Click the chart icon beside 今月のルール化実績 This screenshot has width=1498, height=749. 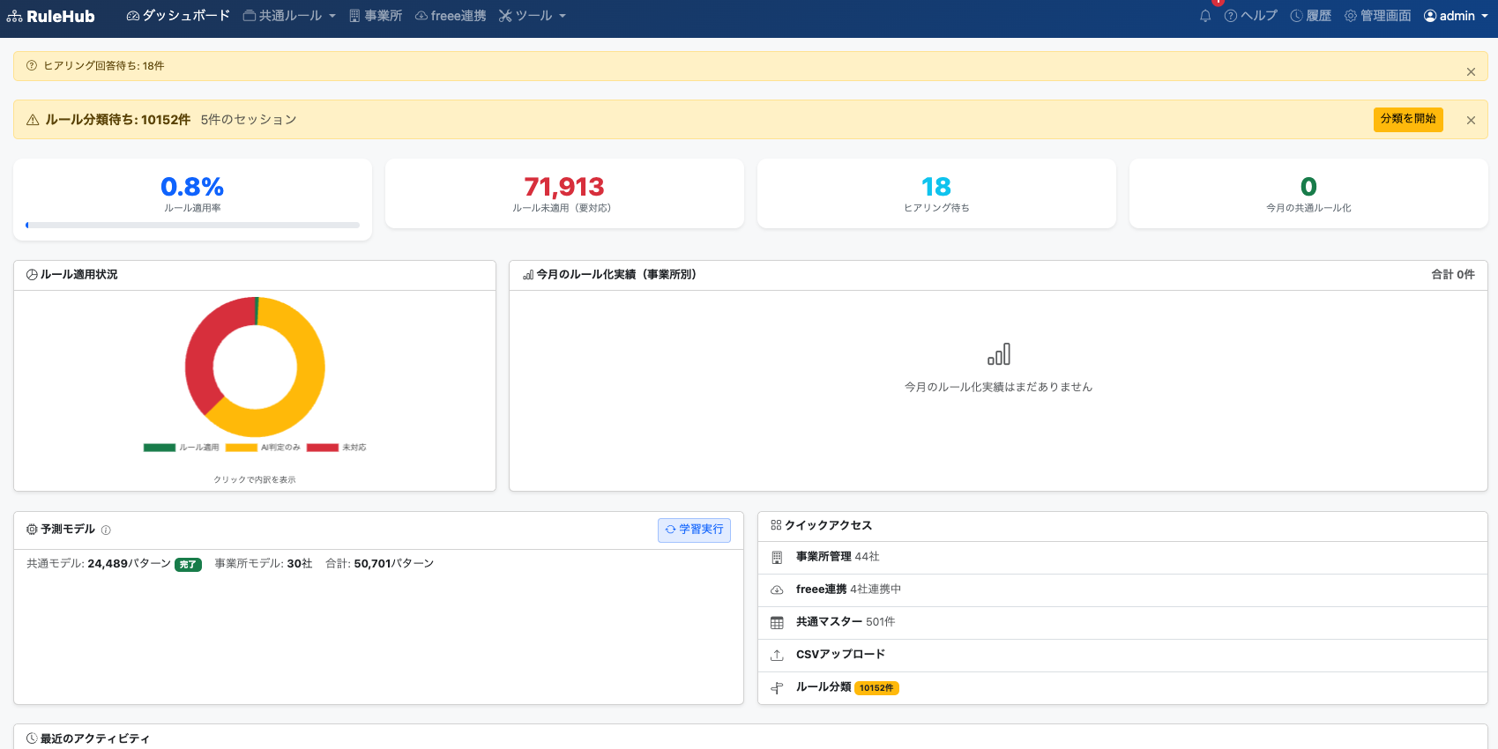528,275
